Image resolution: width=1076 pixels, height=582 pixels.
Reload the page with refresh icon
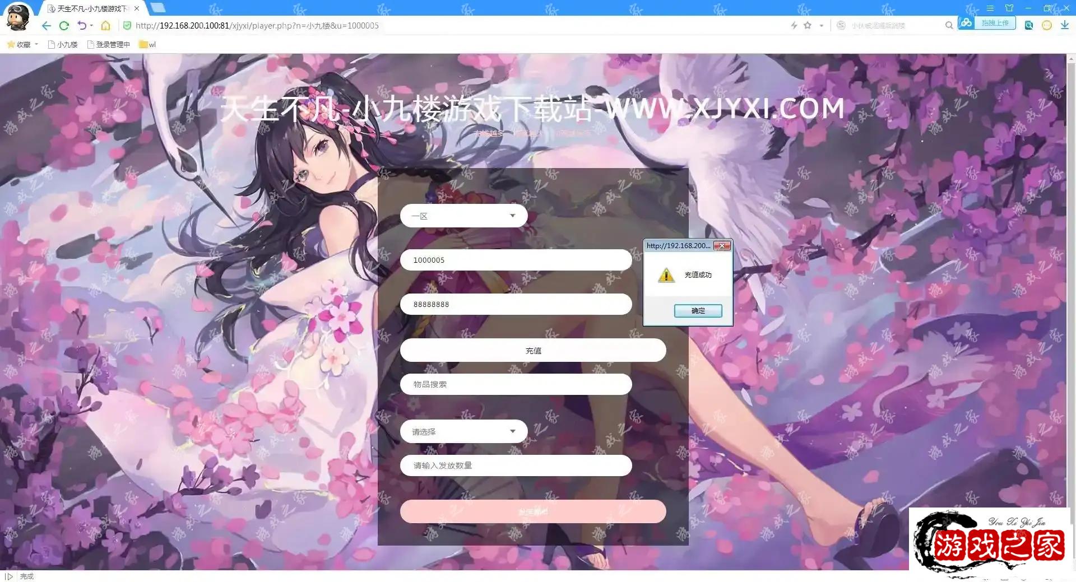click(x=64, y=25)
